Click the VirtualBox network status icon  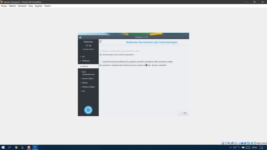click(x=232, y=143)
